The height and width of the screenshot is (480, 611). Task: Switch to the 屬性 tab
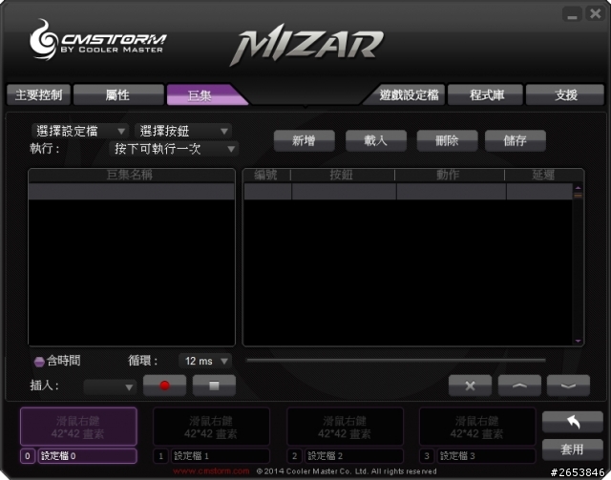click(x=118, y=94)
